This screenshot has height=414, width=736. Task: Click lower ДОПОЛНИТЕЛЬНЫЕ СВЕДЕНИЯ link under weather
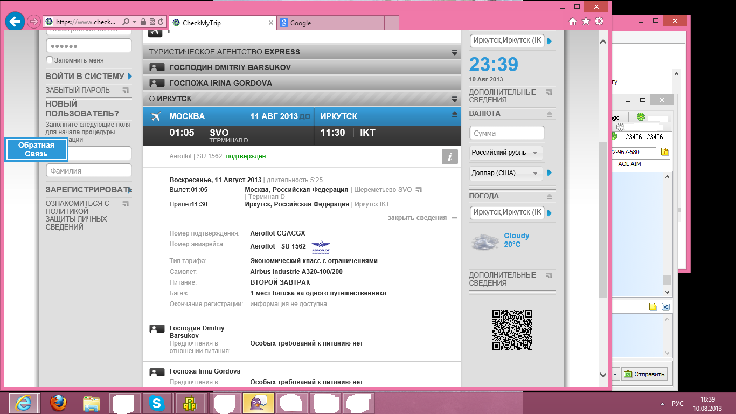[502, 279]
